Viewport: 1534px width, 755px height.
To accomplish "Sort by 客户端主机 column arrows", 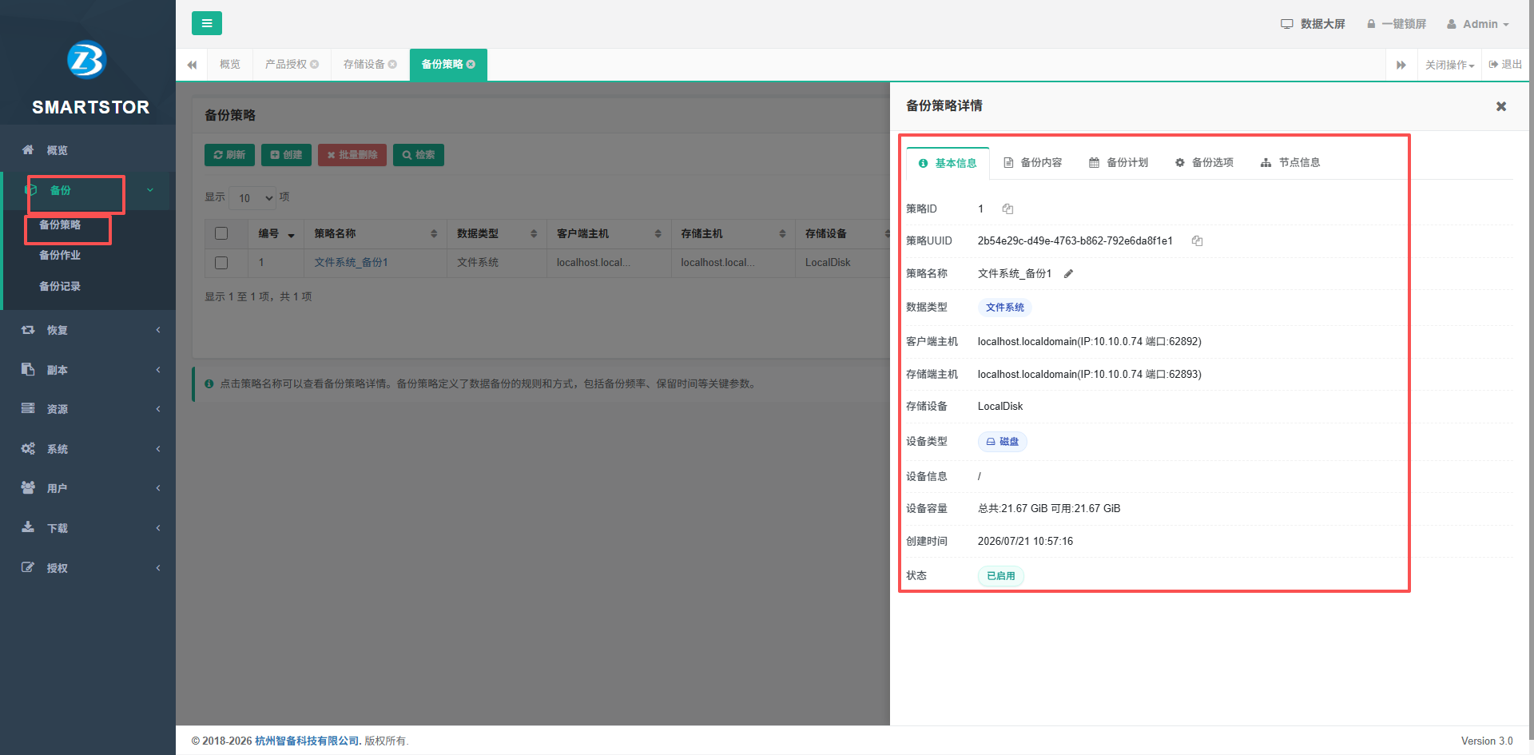I will [658, 233].
